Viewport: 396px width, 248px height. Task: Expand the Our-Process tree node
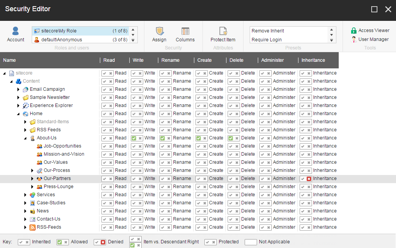(33, 170)
